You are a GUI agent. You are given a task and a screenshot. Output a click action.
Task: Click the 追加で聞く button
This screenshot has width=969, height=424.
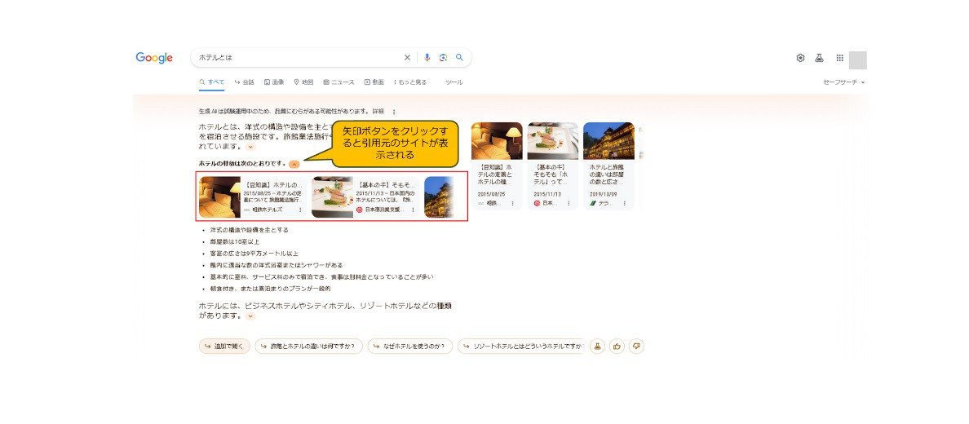tap(224, 347)
